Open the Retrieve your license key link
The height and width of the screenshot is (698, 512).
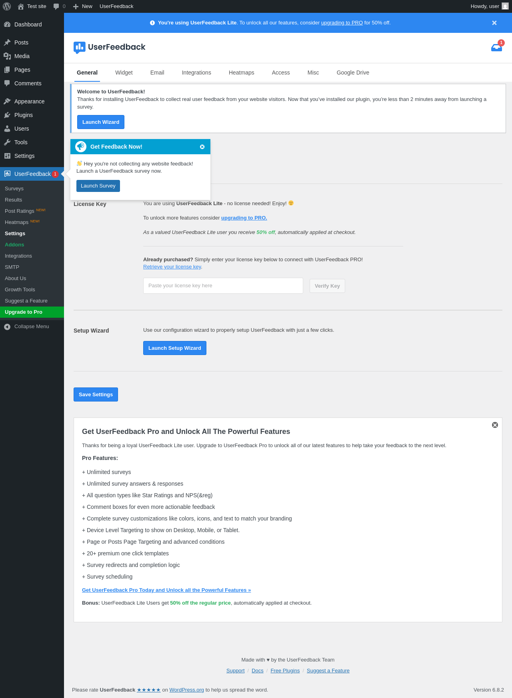pyautogui.click(x=172, y=267)
